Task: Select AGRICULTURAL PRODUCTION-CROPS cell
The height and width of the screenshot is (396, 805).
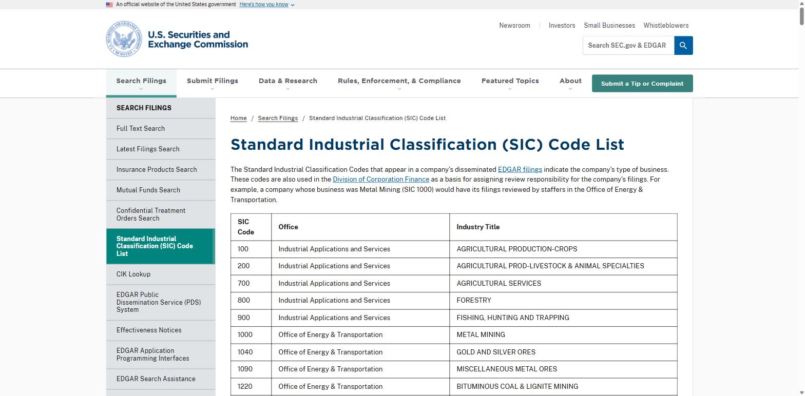Action: tap(563, 249)
